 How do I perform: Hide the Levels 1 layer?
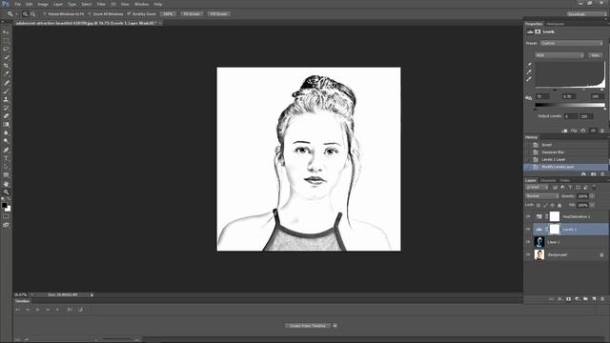(528, 230)
